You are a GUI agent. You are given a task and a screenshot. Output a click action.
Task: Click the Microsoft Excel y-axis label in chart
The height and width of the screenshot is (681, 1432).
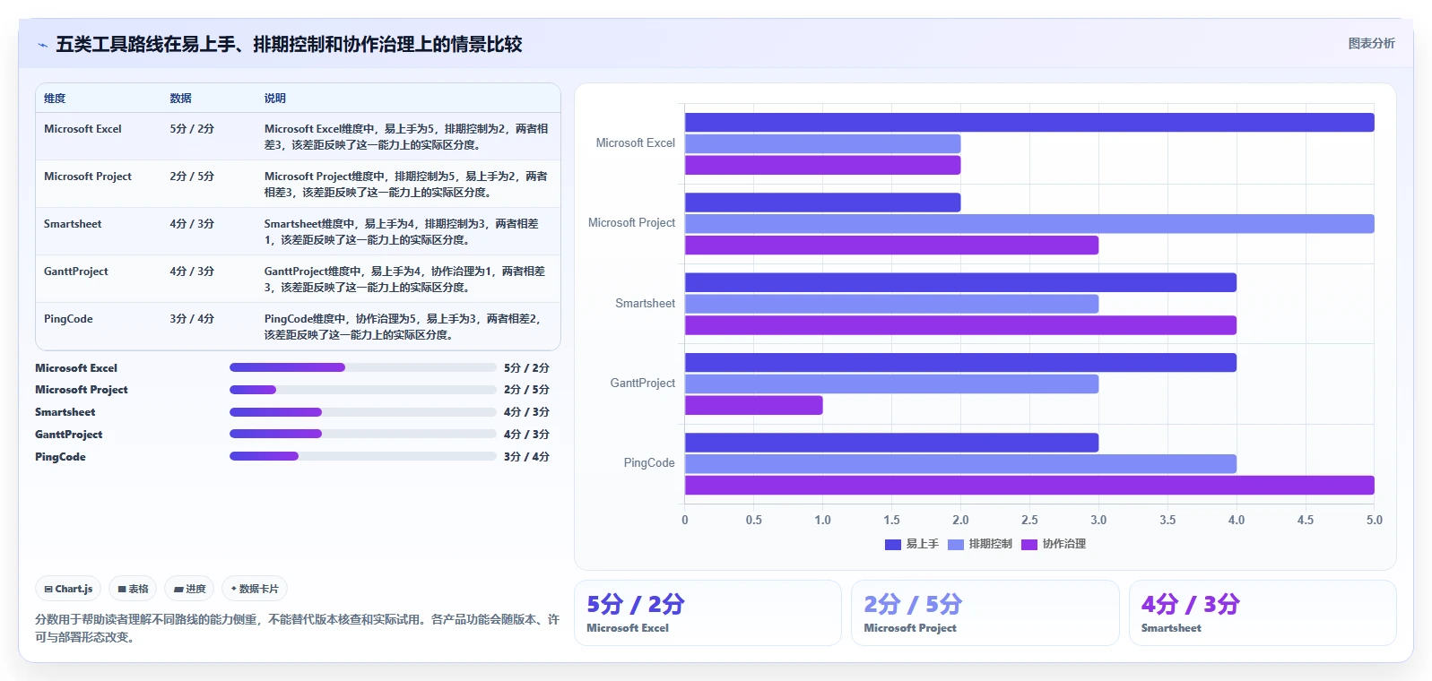635,143
